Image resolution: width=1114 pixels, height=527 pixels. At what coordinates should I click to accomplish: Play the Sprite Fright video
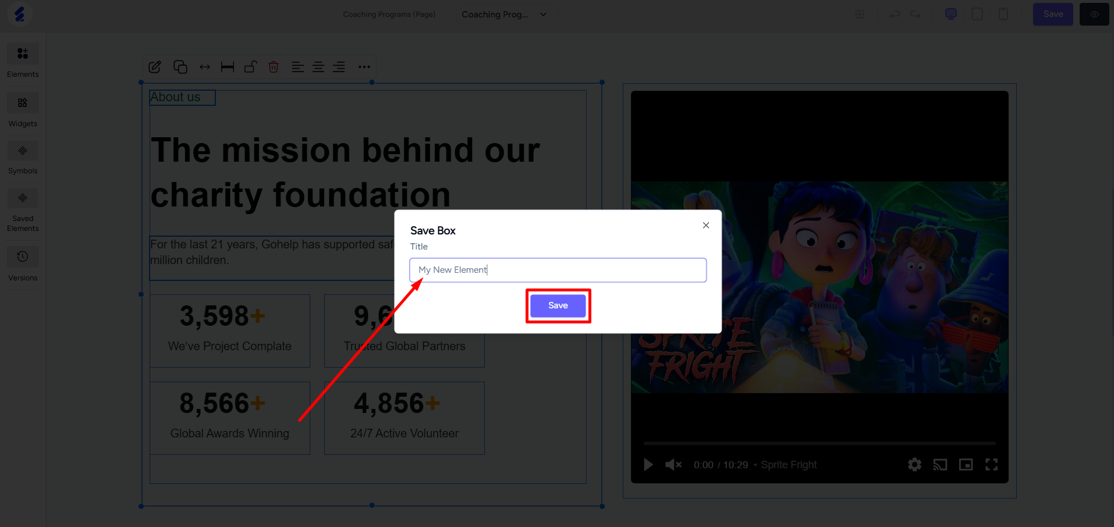click(x=648, y=465)
